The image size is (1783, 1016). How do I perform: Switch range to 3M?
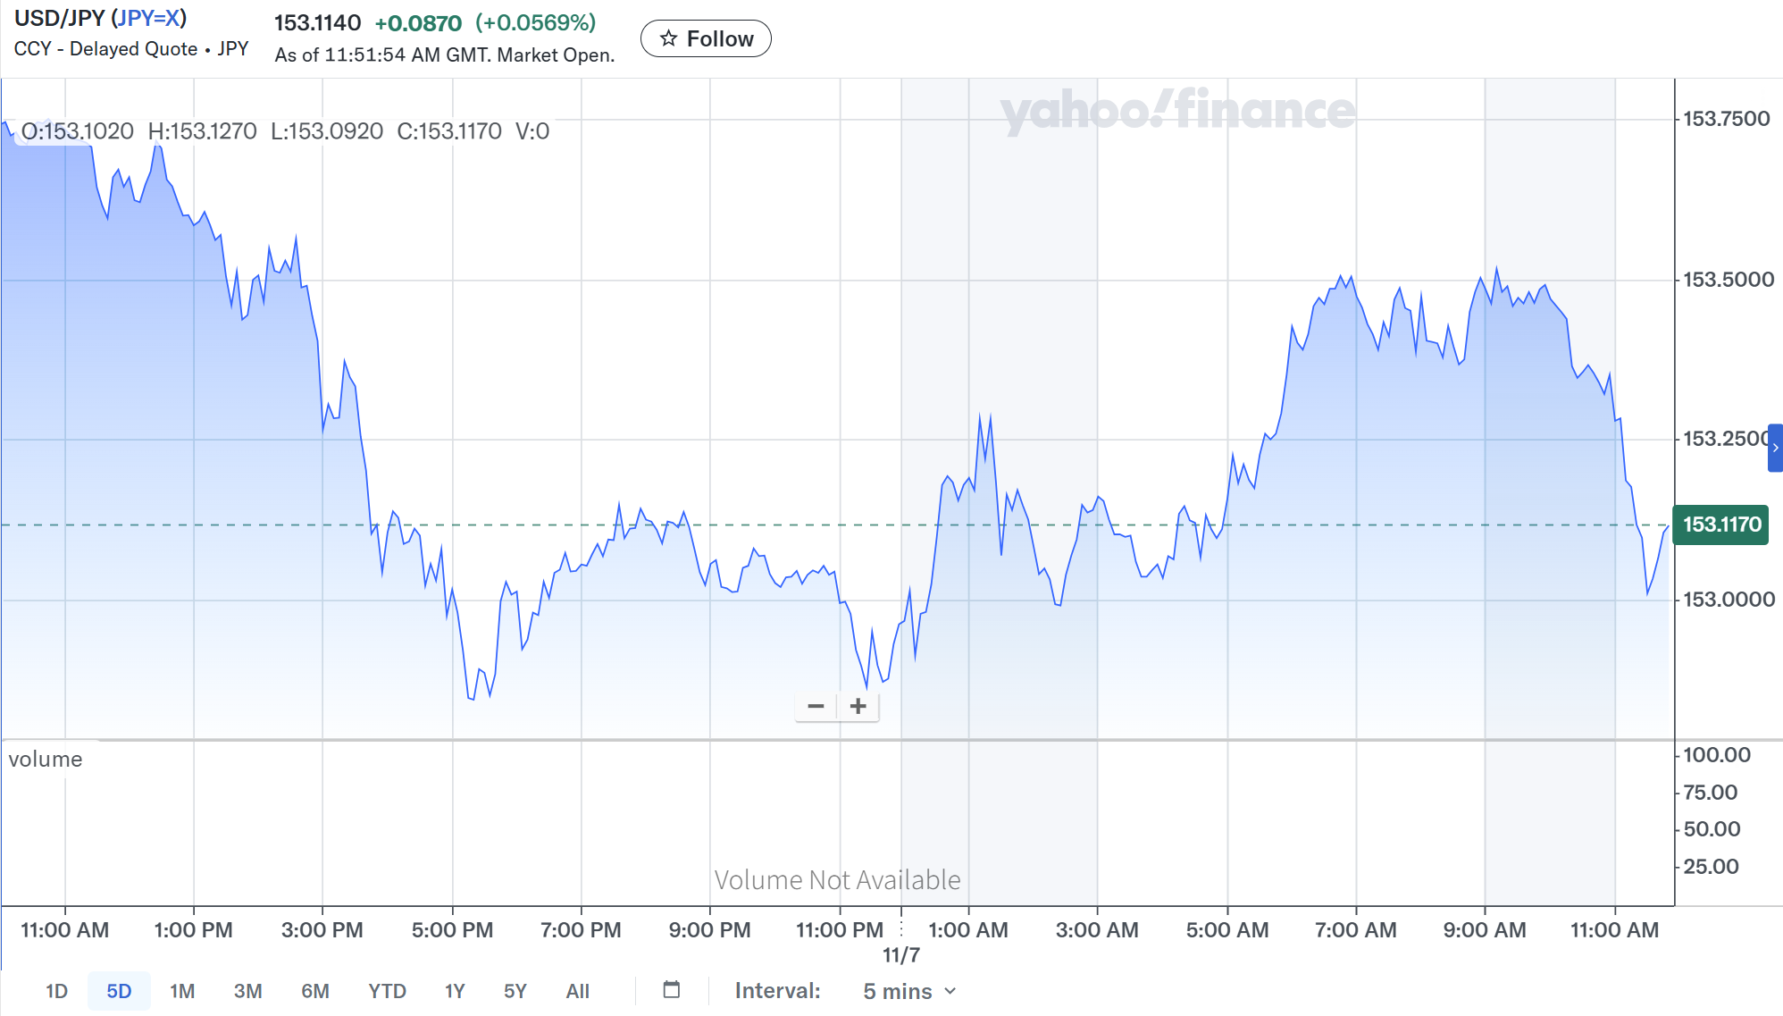(x=247, y=991)
